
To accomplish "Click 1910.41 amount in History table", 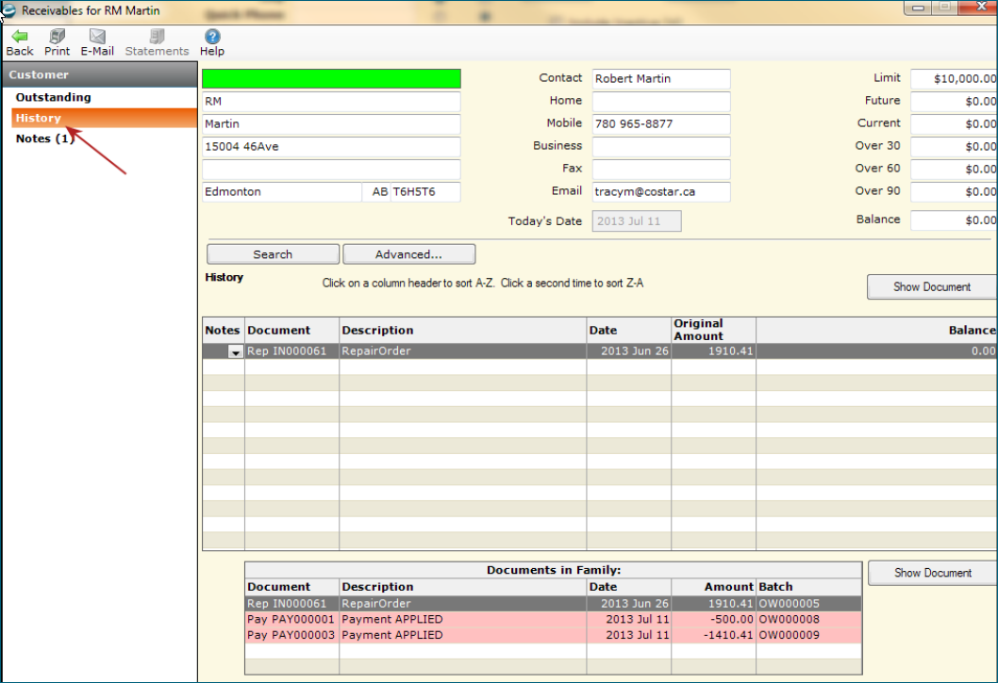I will click(730, 351).
